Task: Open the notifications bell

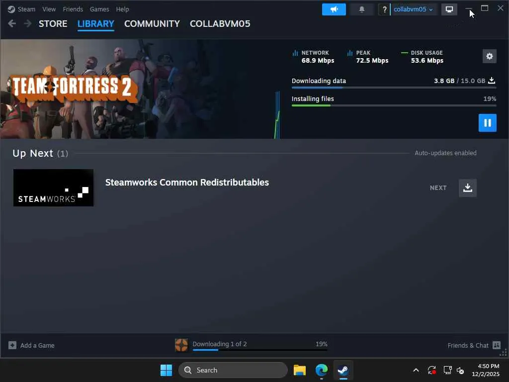Action: tap(362, 9)
